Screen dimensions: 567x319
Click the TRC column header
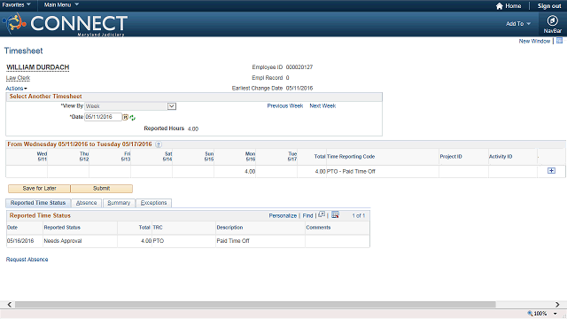coord(158,228)
